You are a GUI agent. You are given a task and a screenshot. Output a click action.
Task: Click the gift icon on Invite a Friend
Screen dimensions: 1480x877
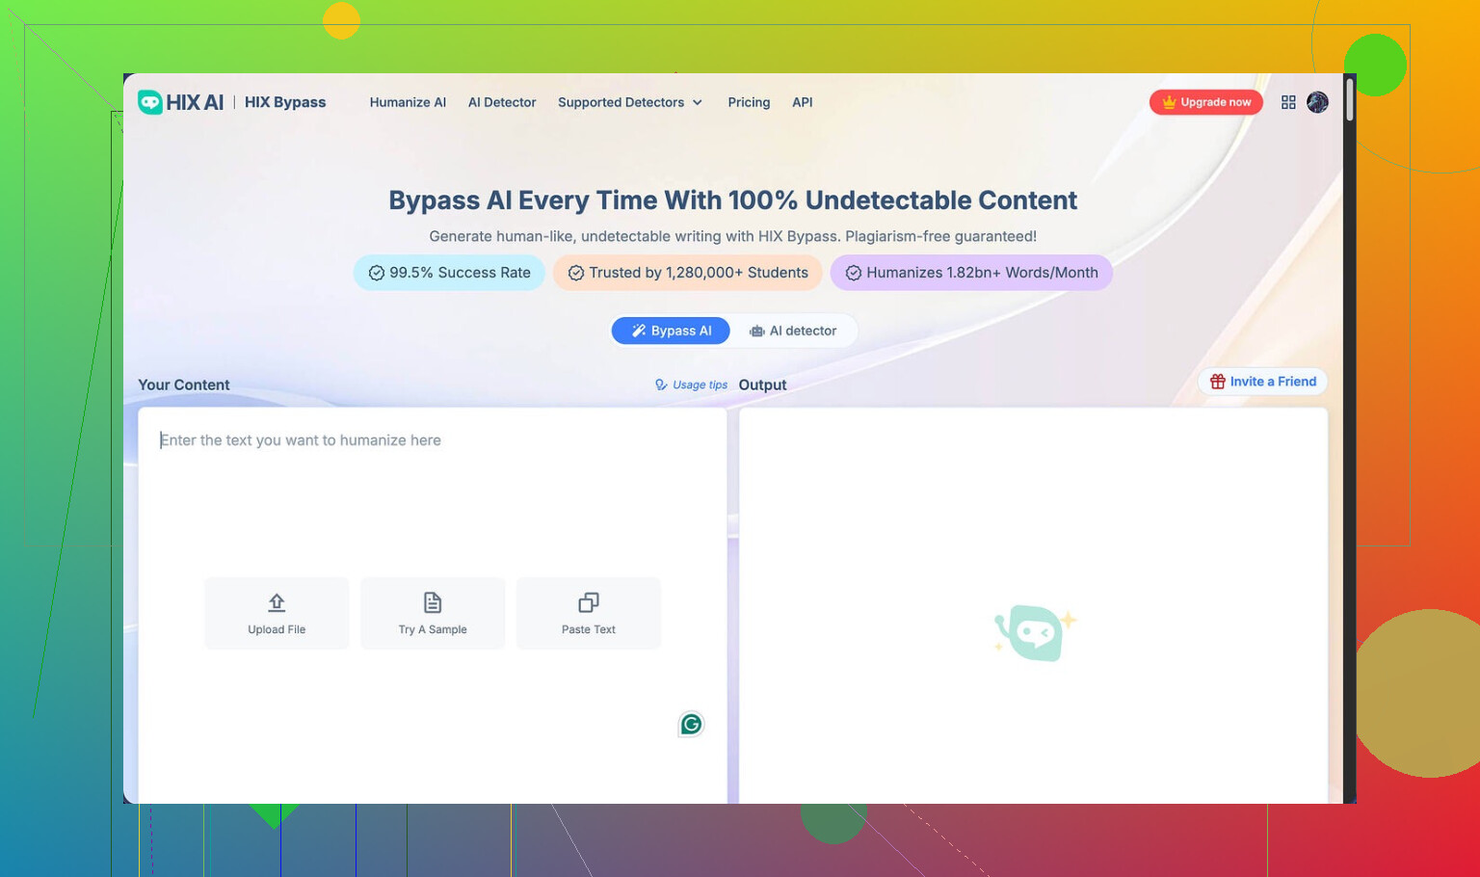point(1218,382)
